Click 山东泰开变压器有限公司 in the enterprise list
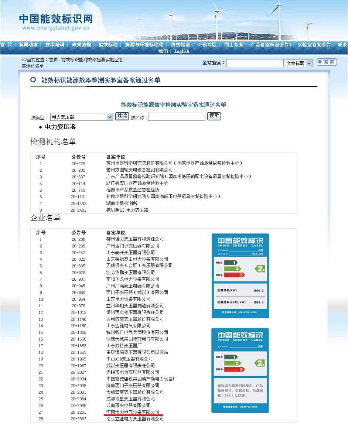The width and height of the screenshot is (348, 424). [x=131, y=253]
